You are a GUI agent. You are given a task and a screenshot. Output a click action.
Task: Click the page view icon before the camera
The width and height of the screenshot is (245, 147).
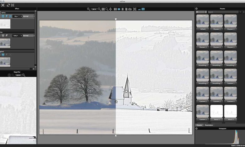click(126, 9)
